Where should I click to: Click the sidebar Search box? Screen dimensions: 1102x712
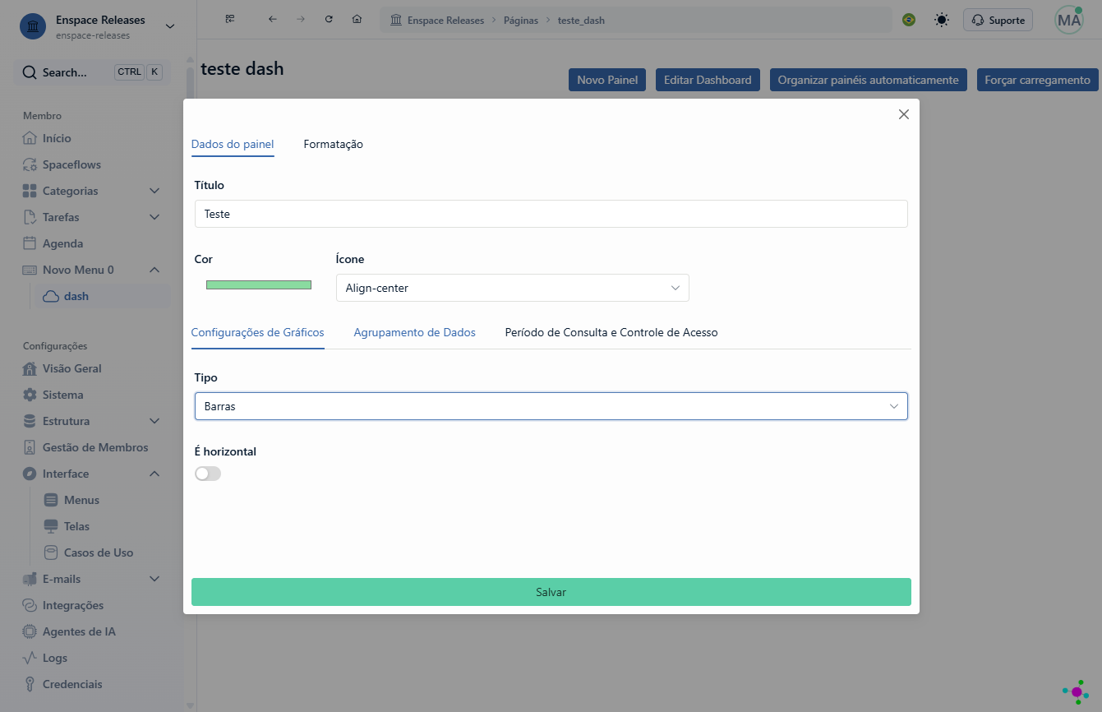pyautogui.click(x=90, y=72)
